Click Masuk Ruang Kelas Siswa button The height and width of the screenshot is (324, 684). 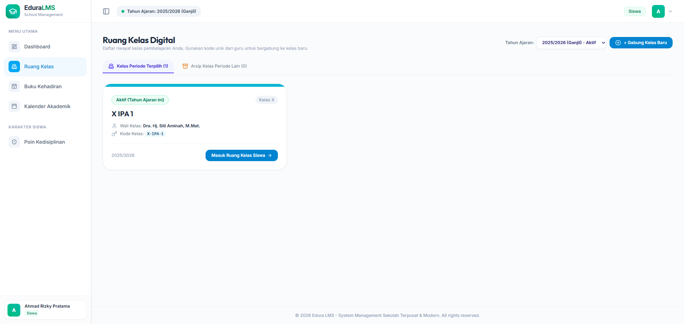(x=242, y=155)
